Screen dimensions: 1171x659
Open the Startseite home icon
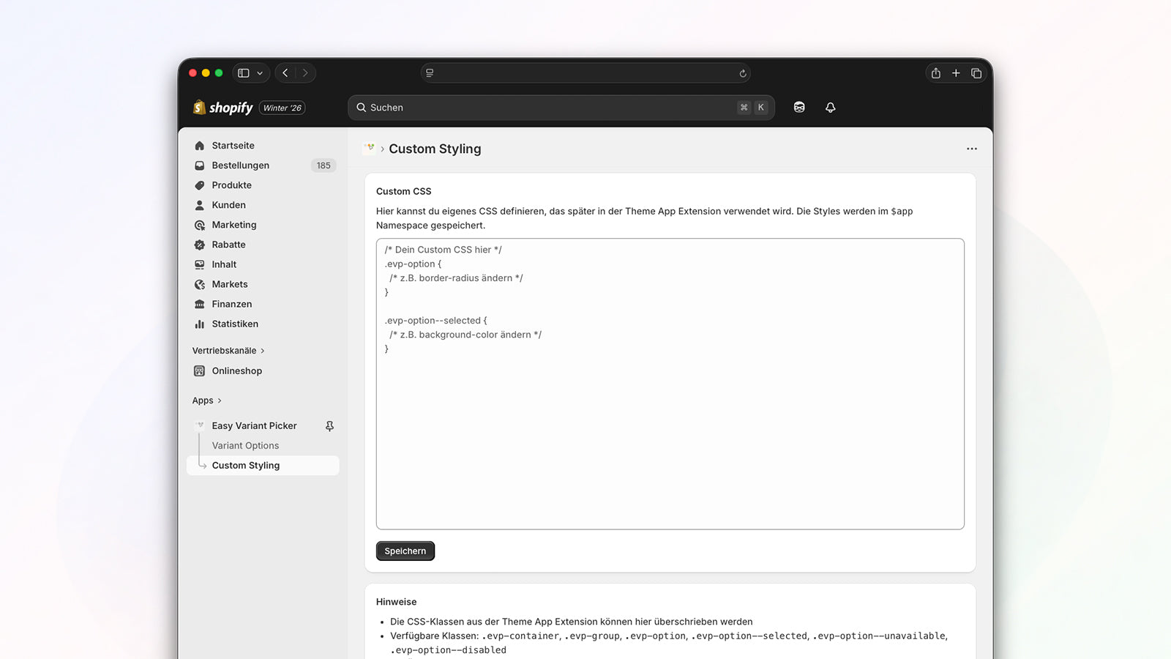(199, 146)
